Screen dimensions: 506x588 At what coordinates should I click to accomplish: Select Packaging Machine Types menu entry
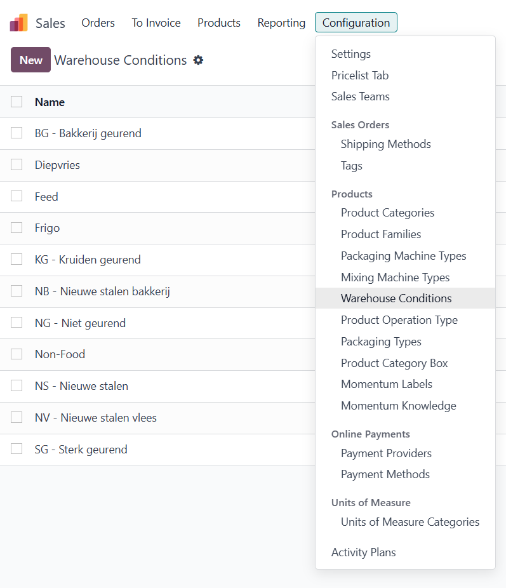point(403,256)
